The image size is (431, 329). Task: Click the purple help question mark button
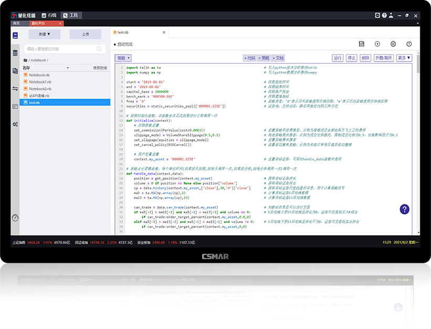[404, 209]
